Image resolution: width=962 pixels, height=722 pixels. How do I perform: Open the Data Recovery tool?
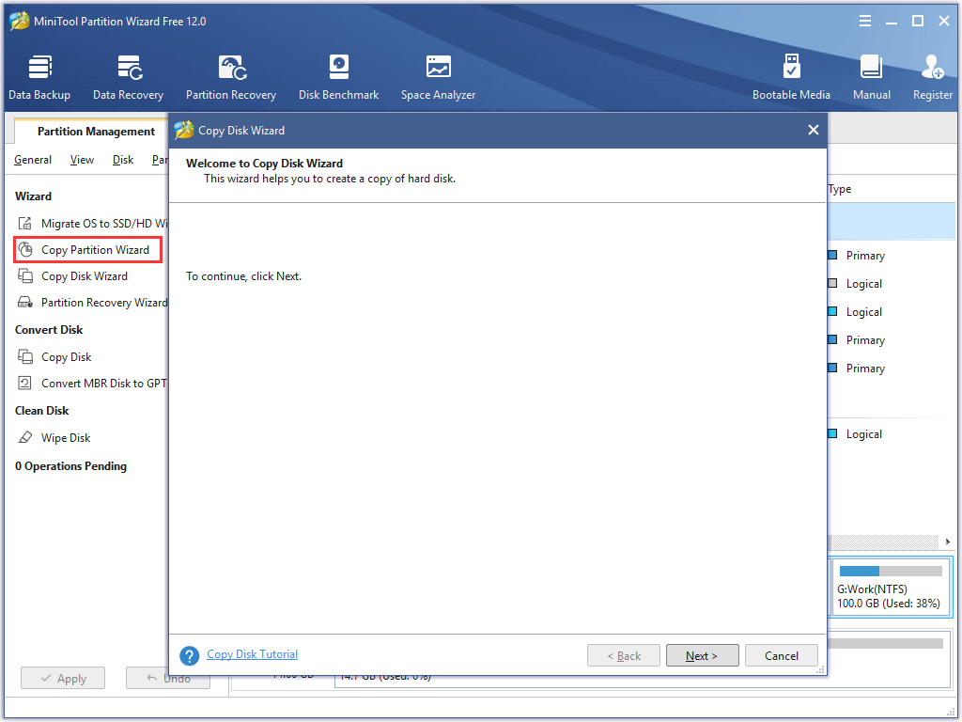tap(128, 77)
